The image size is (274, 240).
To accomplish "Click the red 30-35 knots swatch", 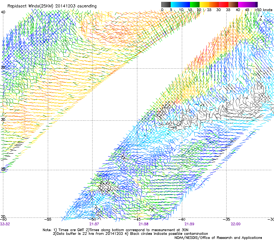I will coord(224,4).
